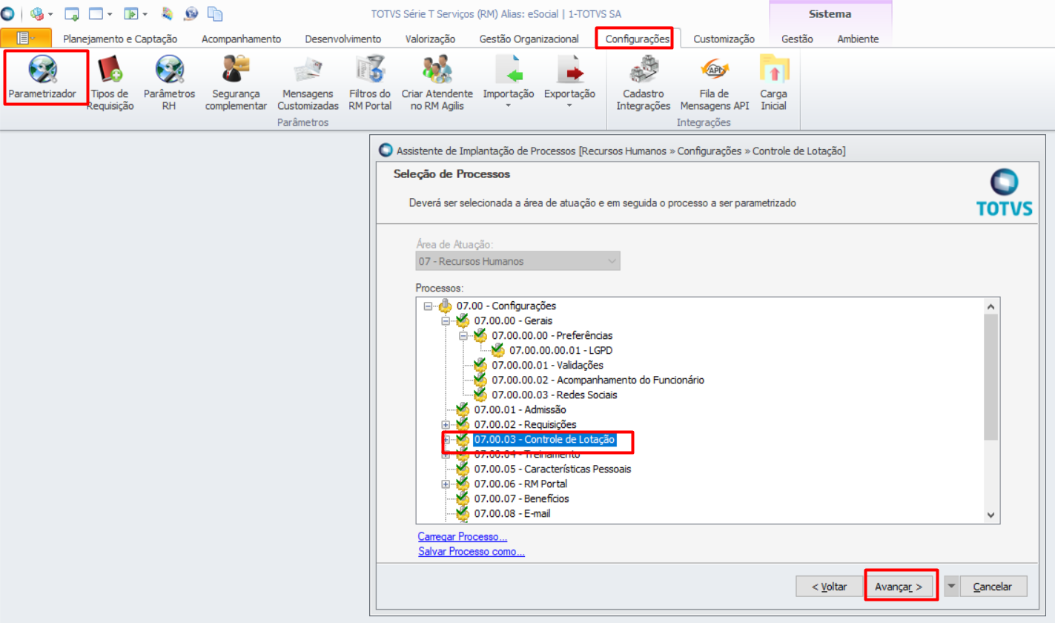Collapse the 07.00.00 - Gerais node
Viewport: 1055px width, 623px height.
coord(446,320)
